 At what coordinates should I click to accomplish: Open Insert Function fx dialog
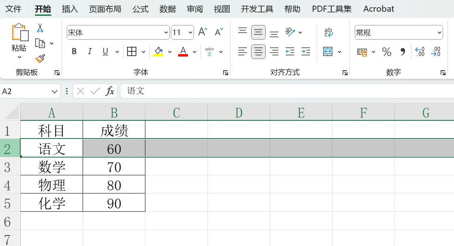(110, 91)
